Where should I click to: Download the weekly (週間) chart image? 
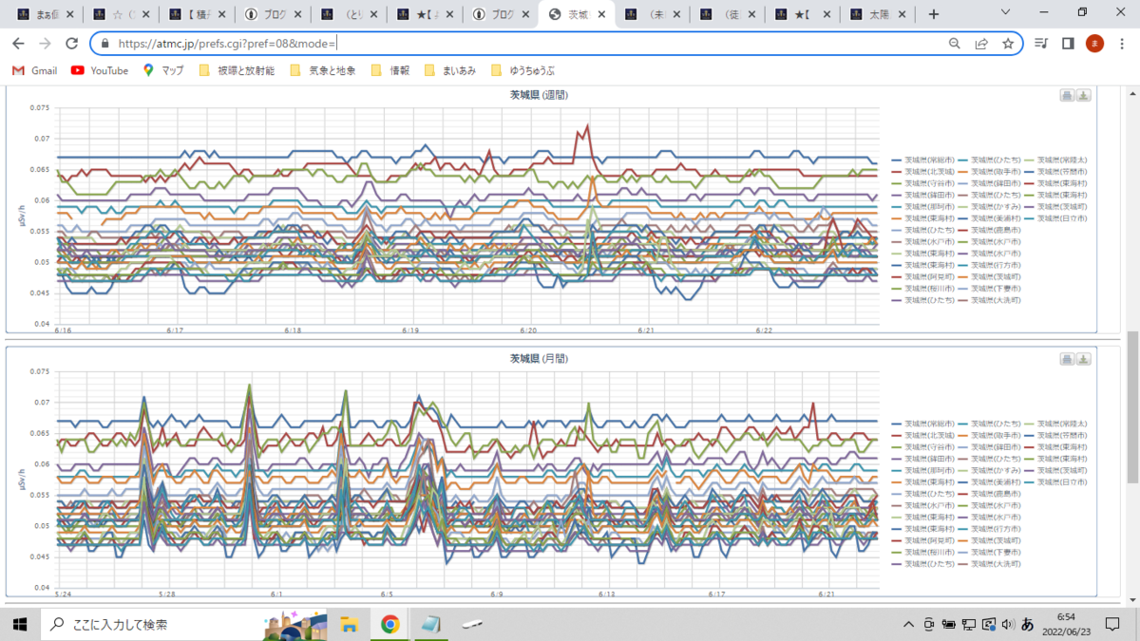[x=1084, y=95]
